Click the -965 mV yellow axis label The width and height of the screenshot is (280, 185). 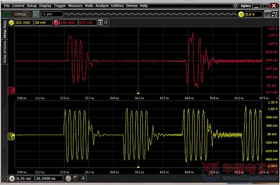click(271, 159)
